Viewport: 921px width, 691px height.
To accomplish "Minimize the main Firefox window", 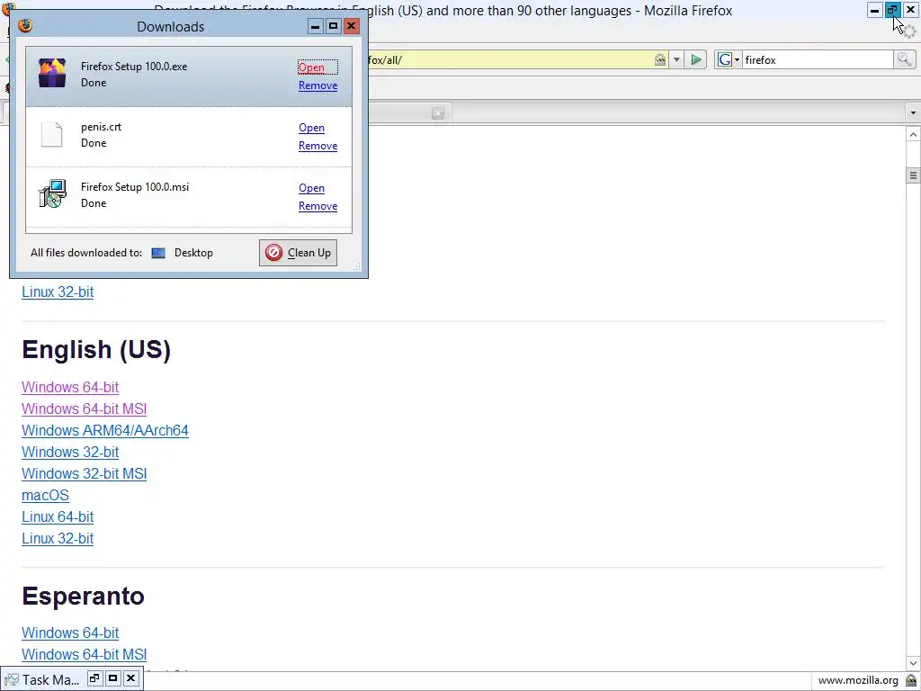I will pyautogui.click(x=874, y=10).
